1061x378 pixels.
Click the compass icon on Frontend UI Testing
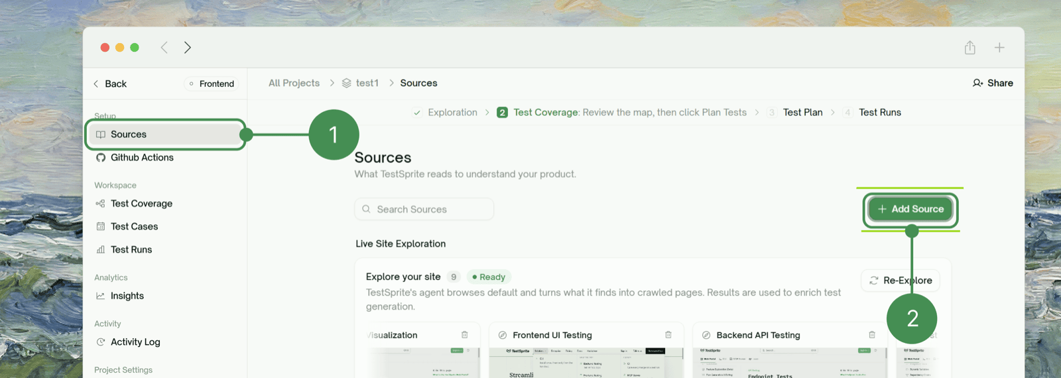click(x=503, y=336)
